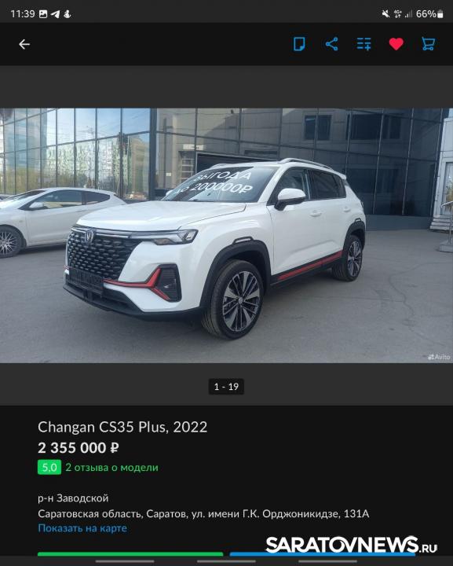Tap the back arrow icon
This screenshot has width=453, height=566.
24,44
